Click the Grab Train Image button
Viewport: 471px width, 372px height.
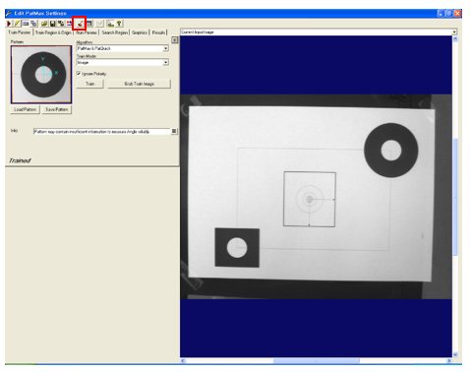click(140, 84)
